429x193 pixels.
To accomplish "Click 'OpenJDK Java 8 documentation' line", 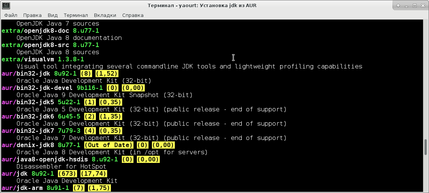I will pos(69,38).
